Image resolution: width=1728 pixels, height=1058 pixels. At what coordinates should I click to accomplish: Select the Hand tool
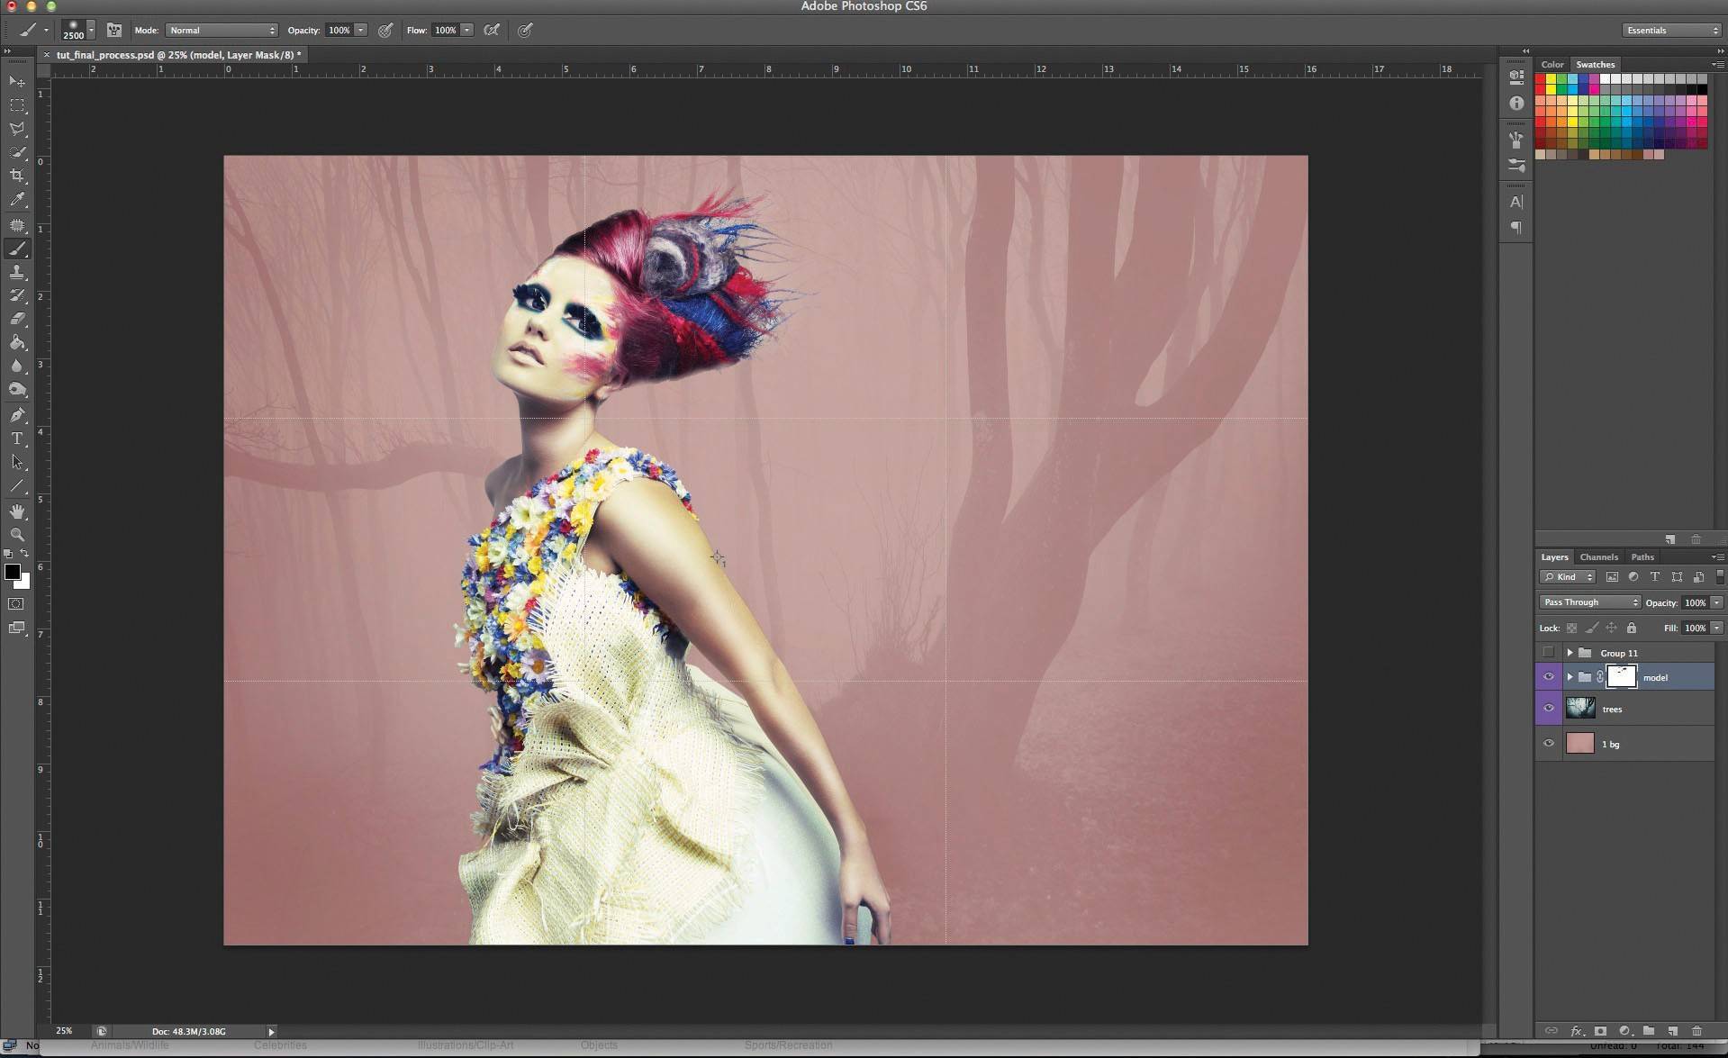17,511
